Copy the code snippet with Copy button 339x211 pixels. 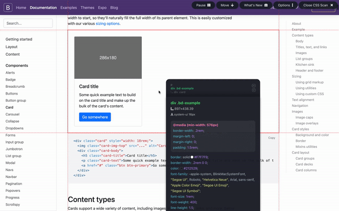tap(272, 138)
